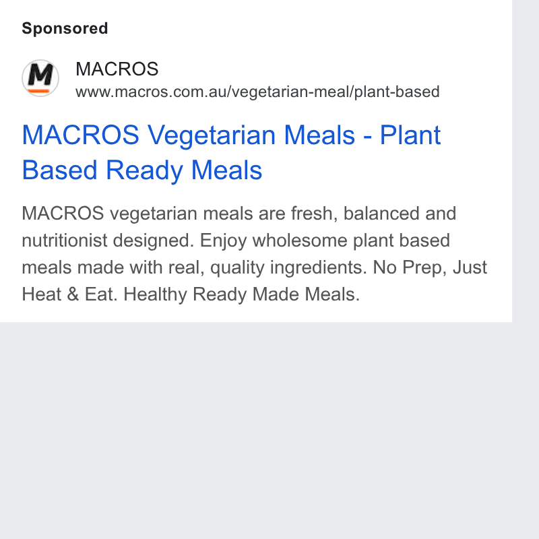Select the MACROS advertiser name

click(117, 69)
